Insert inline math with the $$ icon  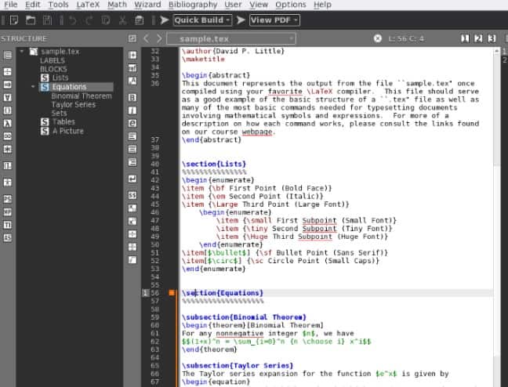point(132,194)
